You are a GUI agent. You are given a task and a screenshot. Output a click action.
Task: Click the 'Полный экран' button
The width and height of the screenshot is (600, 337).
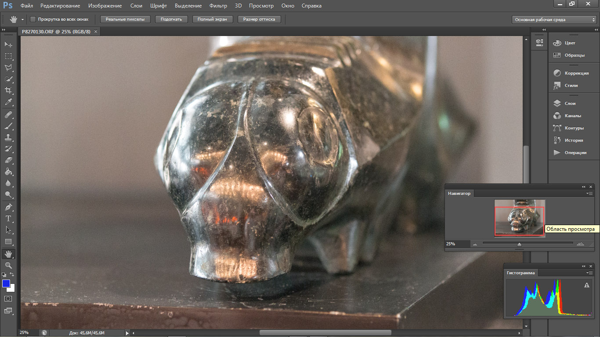point(212,19)
